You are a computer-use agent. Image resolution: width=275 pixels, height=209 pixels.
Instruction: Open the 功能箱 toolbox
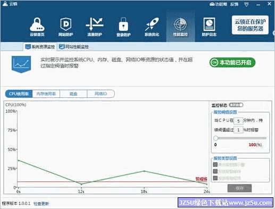point(218,4)
